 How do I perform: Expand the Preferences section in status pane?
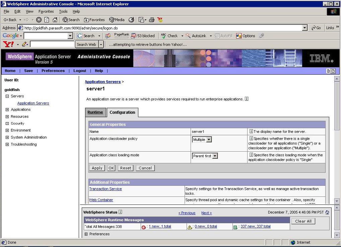pyautogui.click(x=86, y=234)
